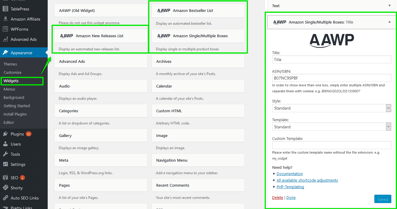397x209 pixels.
Task: Click AAWP logo in open widget header
Action: click(x=280, y=22)
